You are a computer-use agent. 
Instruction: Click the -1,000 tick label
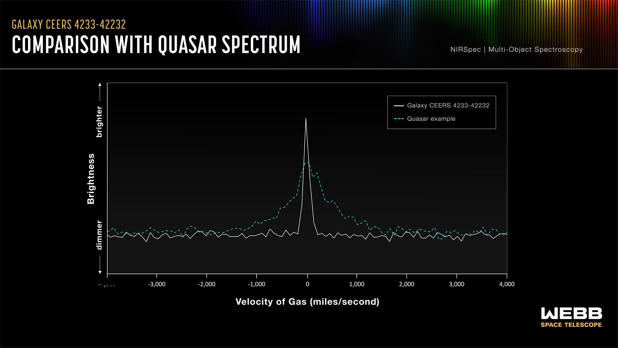click(257, 284)
